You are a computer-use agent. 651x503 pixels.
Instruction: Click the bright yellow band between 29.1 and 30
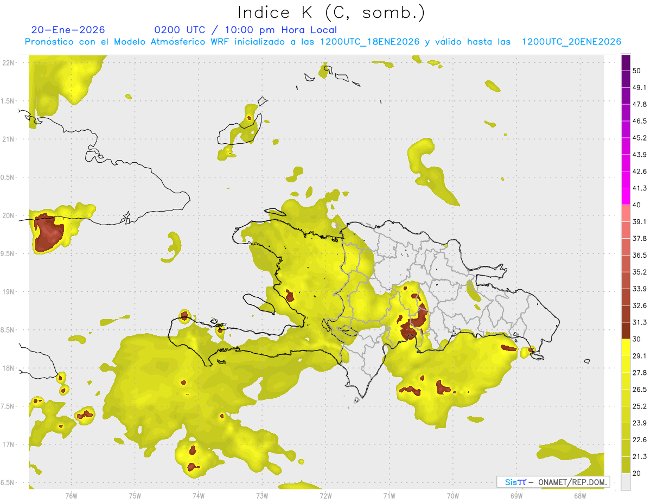pyautogui.click(x=626, y=347)
